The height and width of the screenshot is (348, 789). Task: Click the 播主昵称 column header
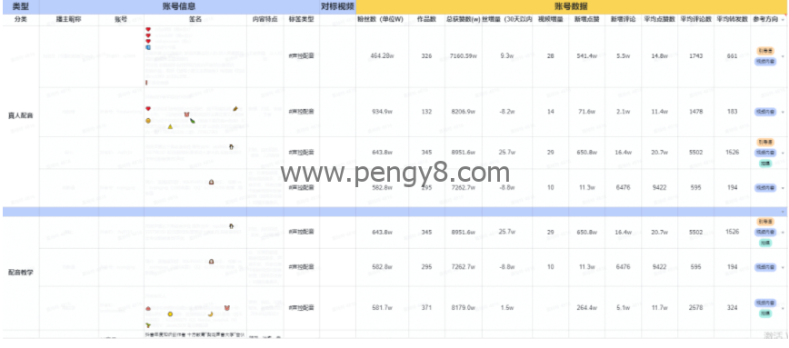coord(68,20)
